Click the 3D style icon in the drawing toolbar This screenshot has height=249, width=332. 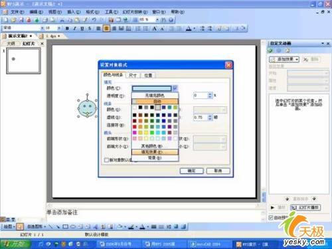(x=183, y=226)
